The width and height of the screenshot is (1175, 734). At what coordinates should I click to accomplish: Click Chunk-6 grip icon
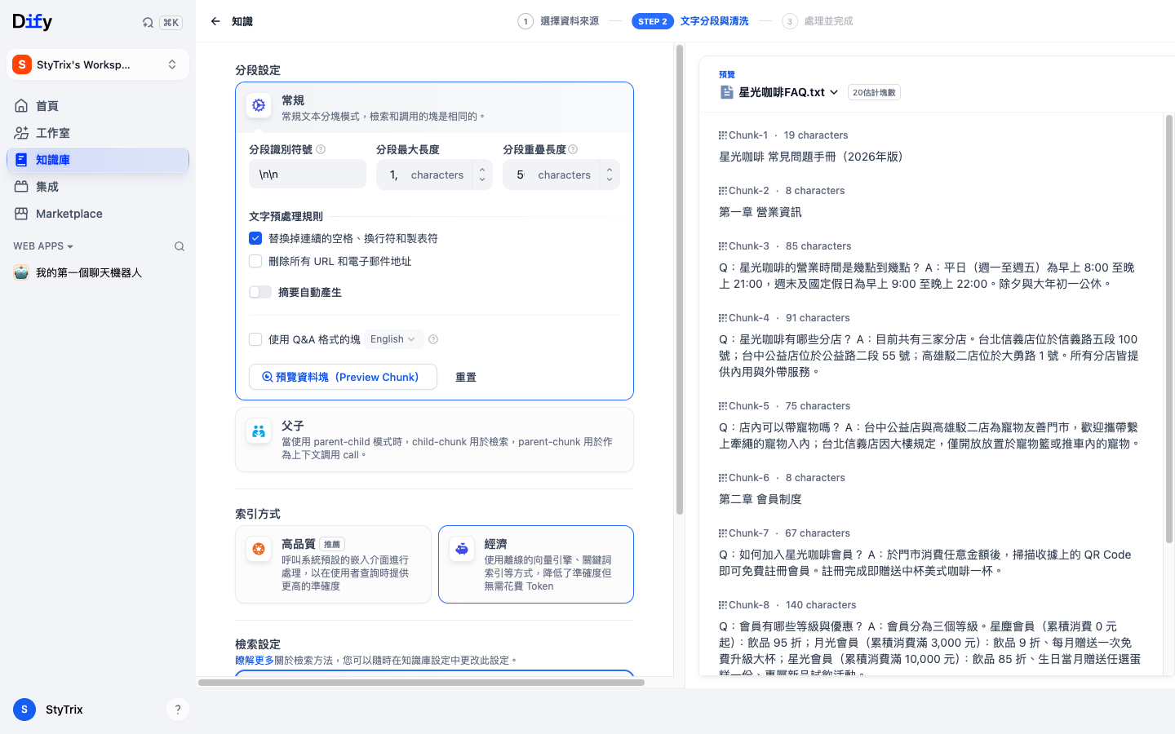(x=723, y=478)
